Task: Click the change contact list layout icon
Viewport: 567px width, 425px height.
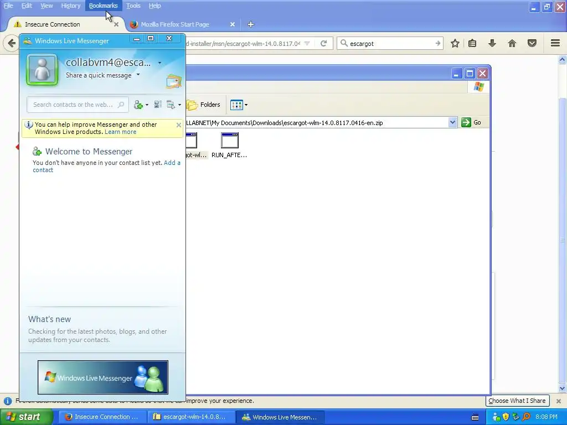Action: coord(158,105)
